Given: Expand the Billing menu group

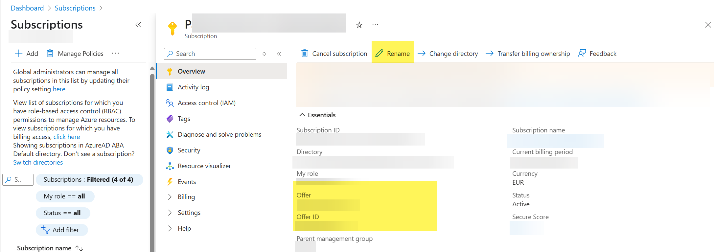Looking at the screenshot, I should 170,197.
